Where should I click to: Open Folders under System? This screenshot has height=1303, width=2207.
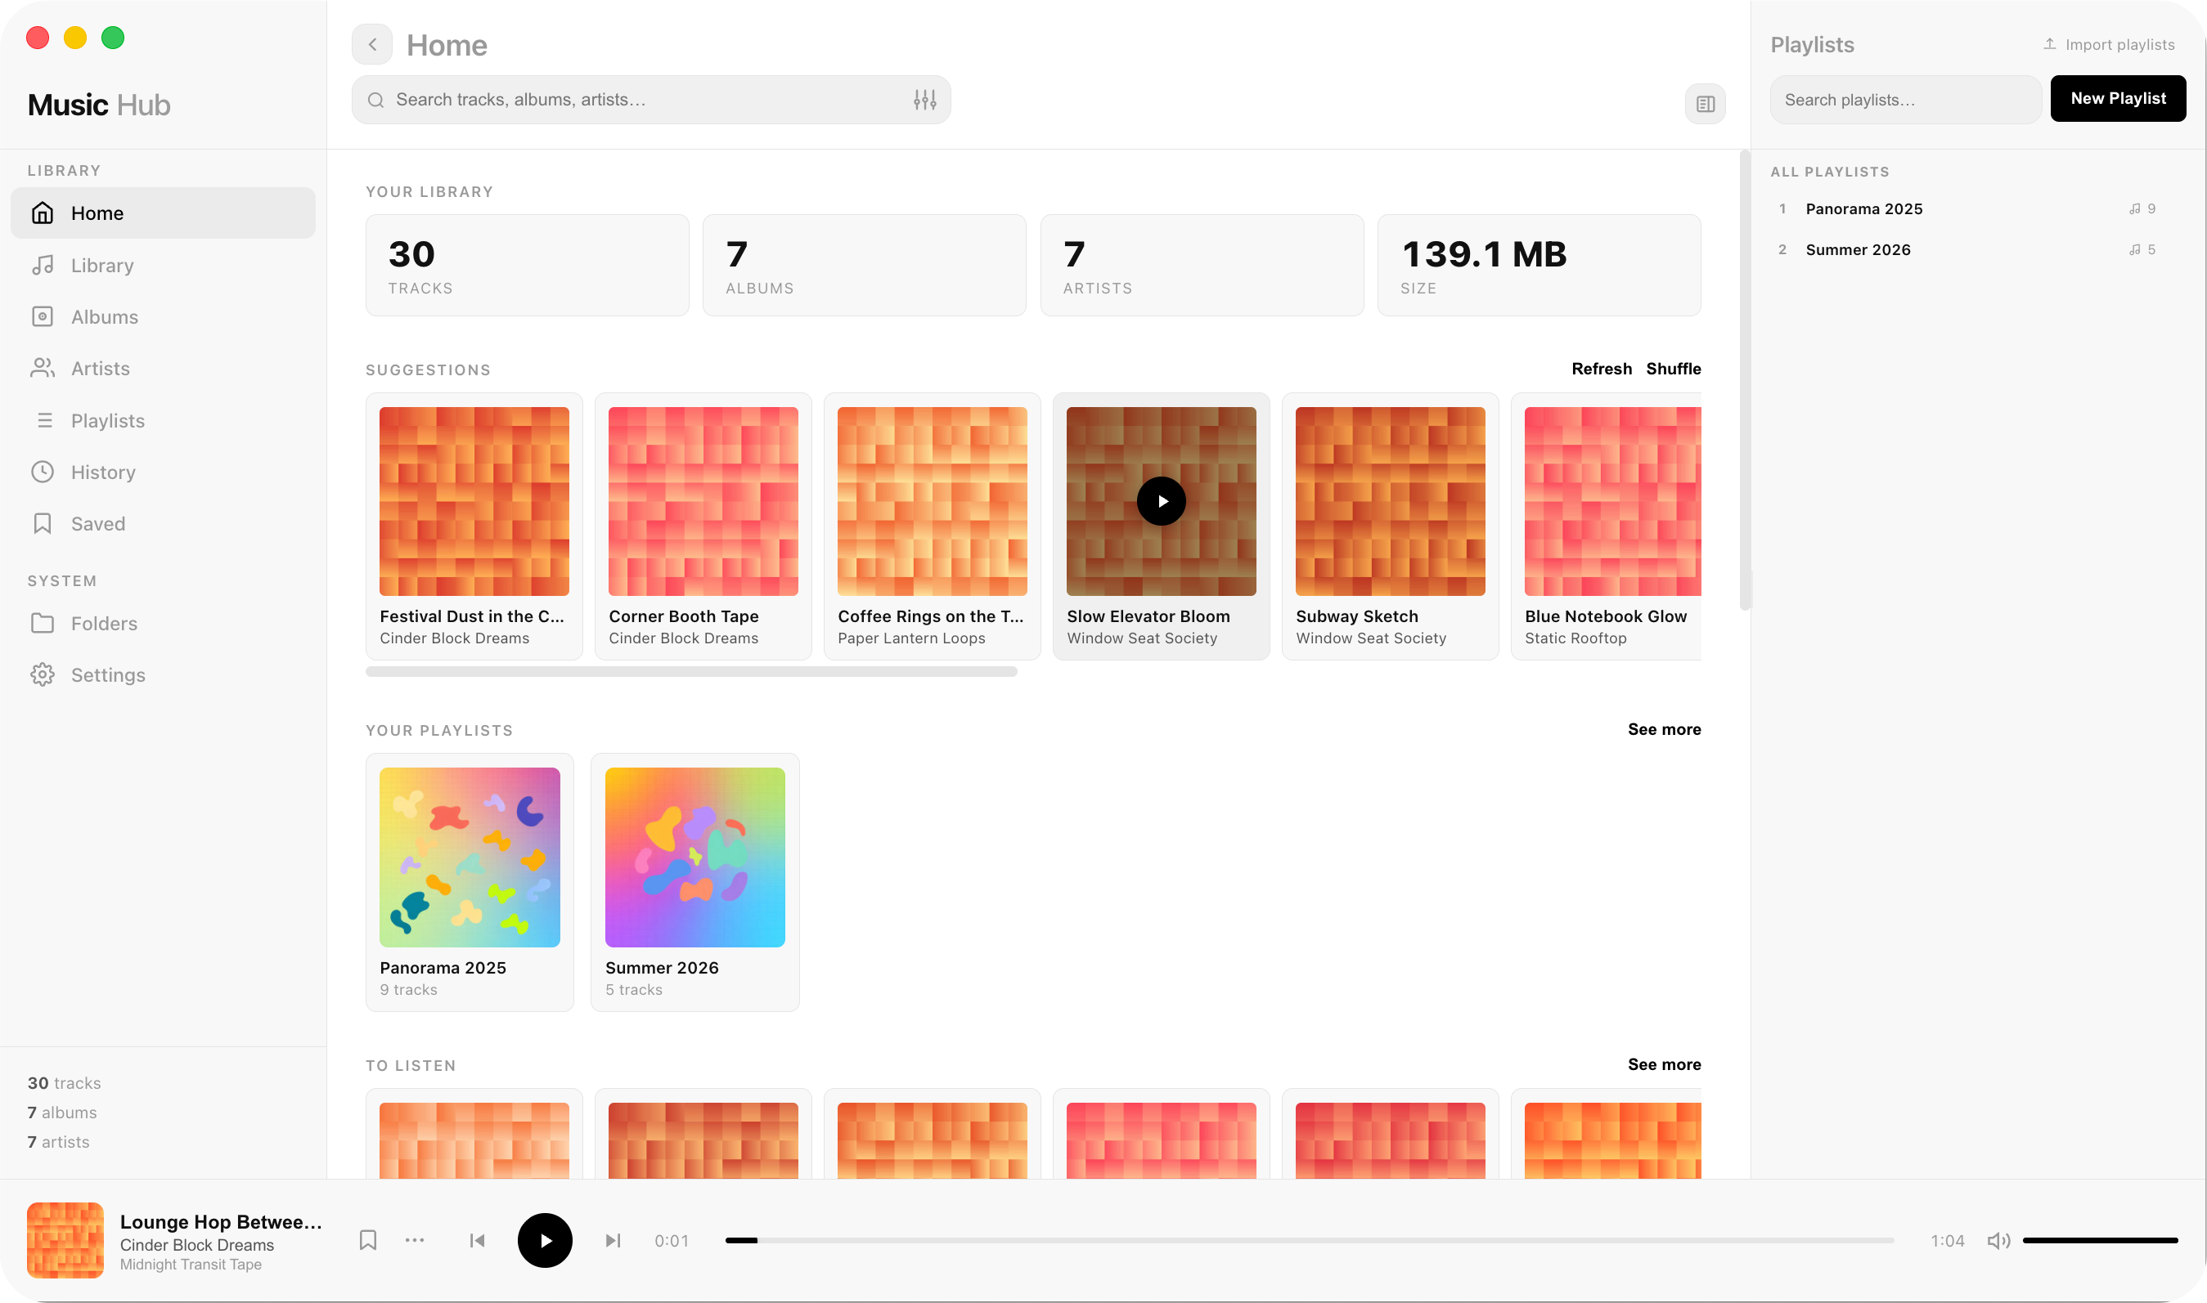pyautogui.click(x=163, y=624)
